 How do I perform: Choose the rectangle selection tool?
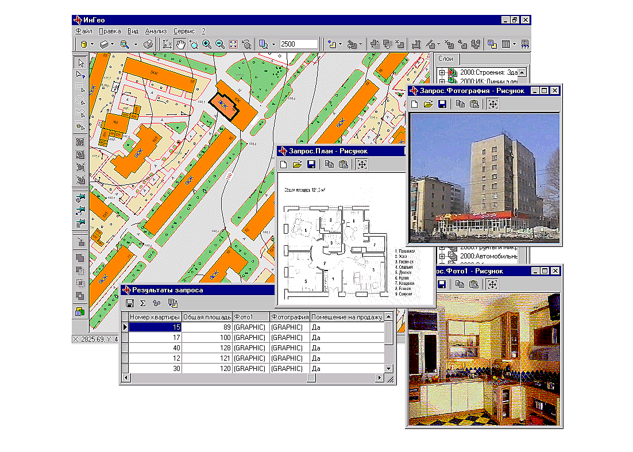coord(80,87)
